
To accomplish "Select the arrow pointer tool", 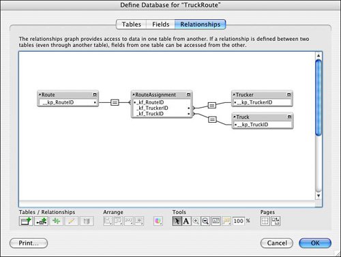I will pos(177,221).
